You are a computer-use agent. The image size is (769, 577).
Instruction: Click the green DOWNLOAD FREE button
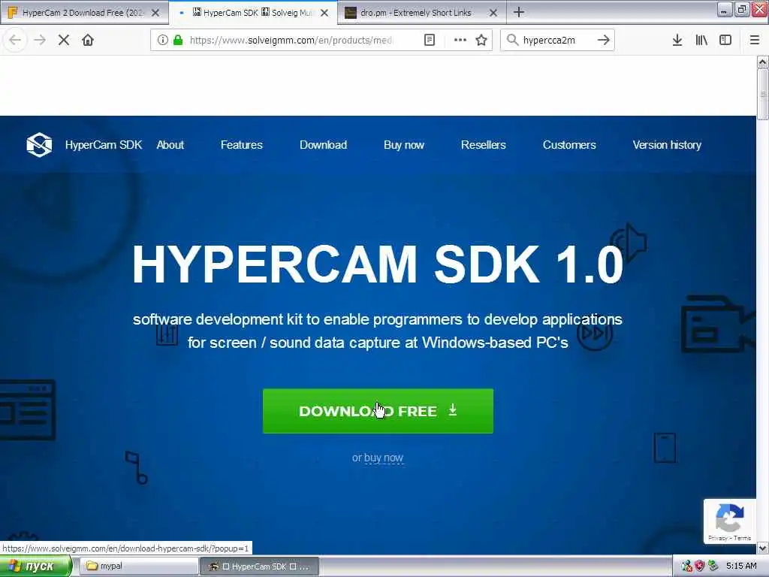click(x=378, y=411)
